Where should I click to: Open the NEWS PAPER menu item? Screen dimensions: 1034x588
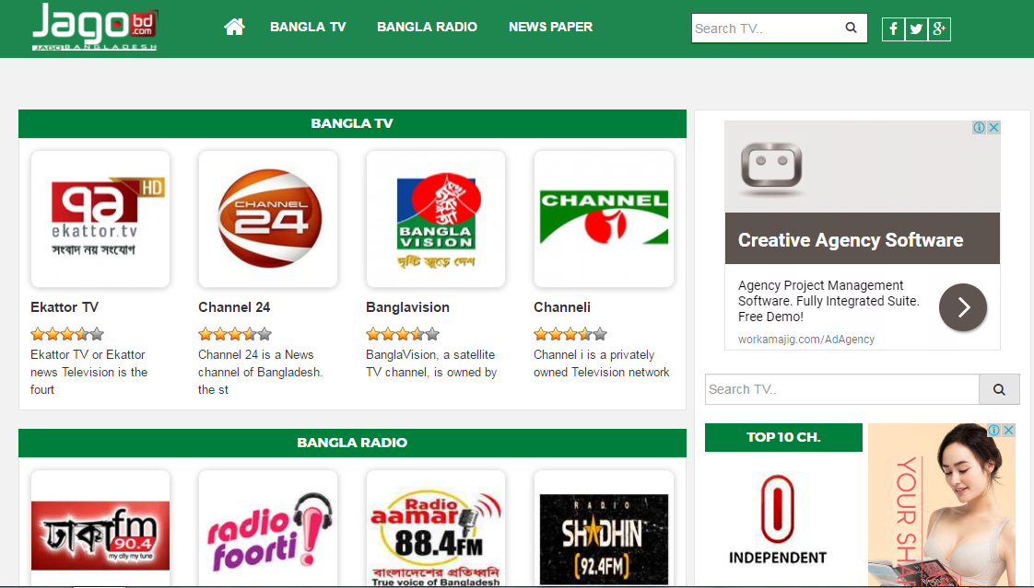coord(550,27)
